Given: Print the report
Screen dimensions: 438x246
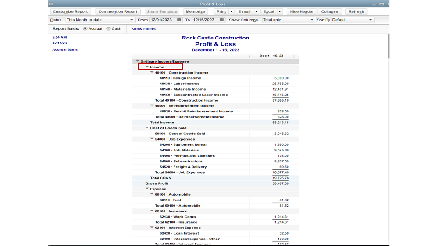Looking at the screenshot, I should pos(221,11).
